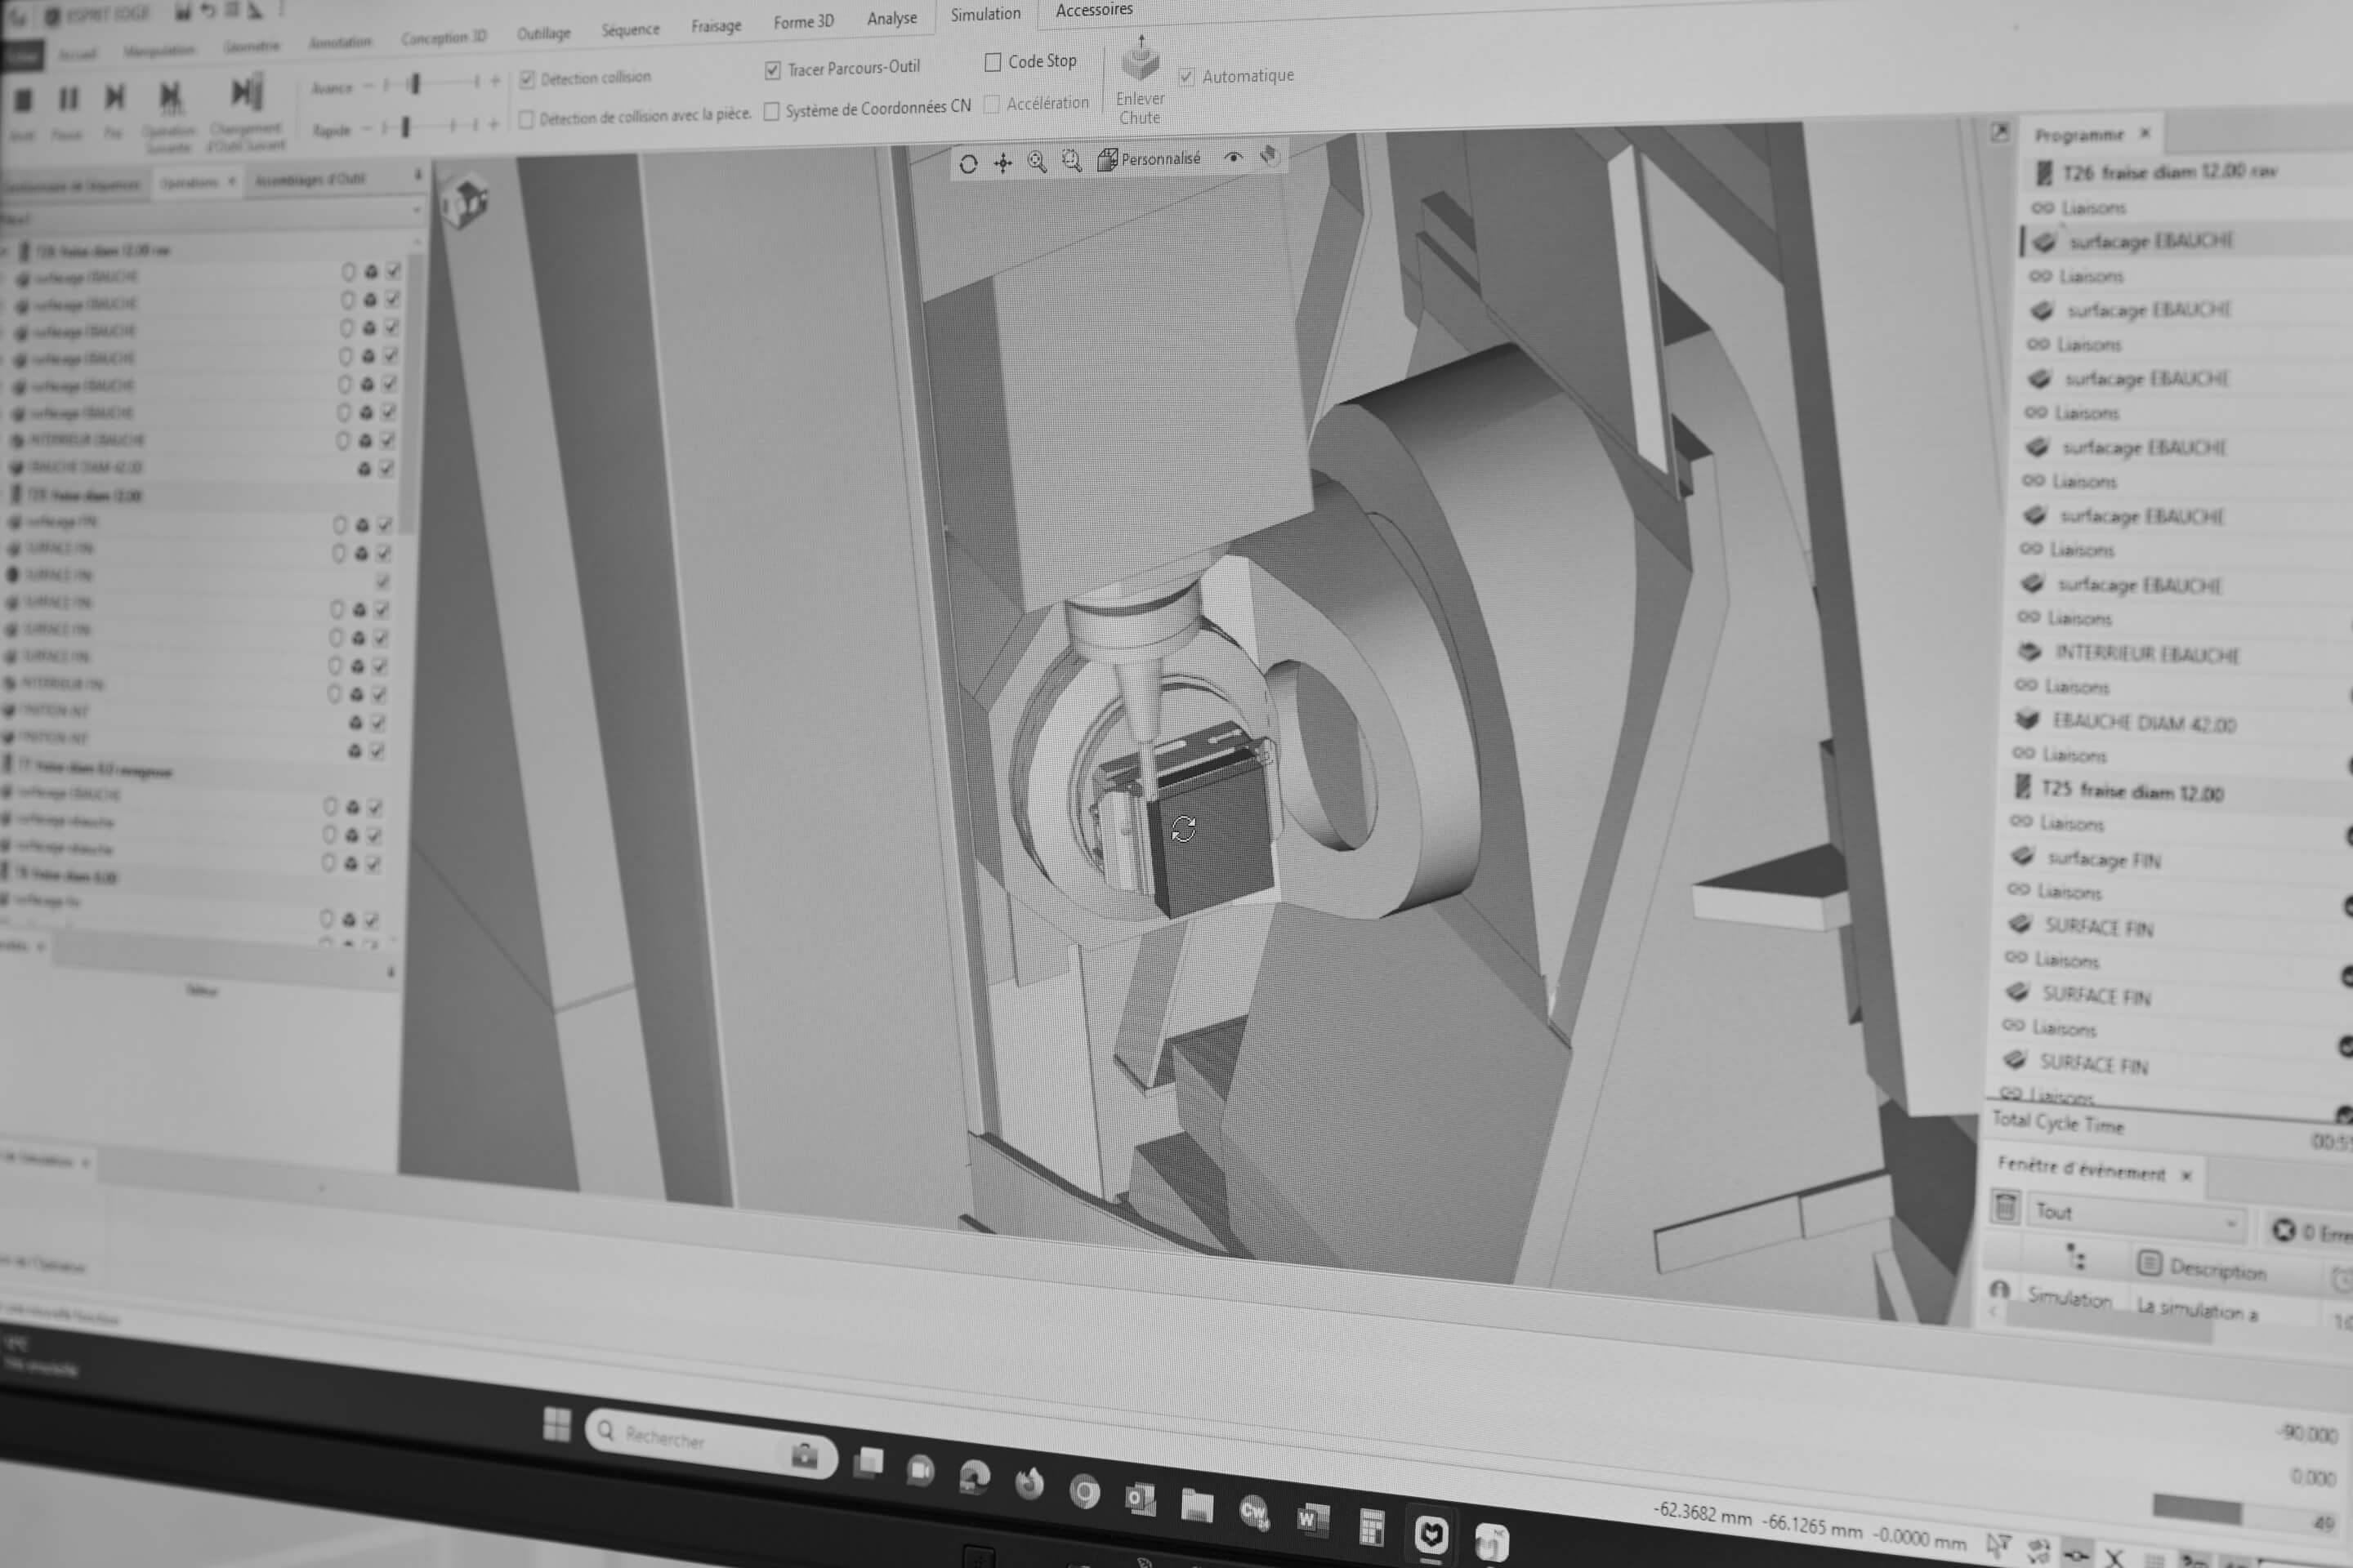Image resolution: width=2353 pixels, height=1568 pixels.
Task: Open Firefox from the taskbar
Action: tap(1029, 1483)
